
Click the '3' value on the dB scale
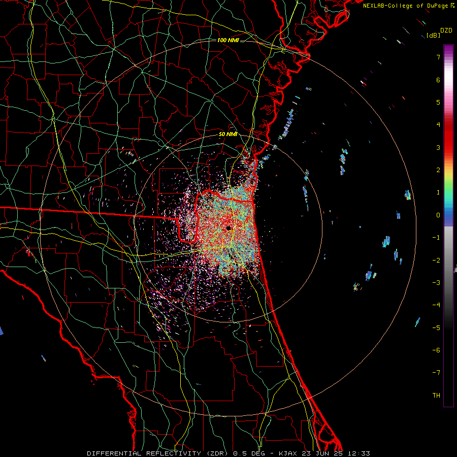pos(438,147)
